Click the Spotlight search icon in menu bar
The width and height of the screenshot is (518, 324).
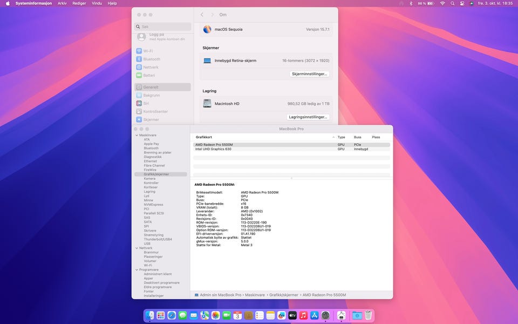point(453,3)
